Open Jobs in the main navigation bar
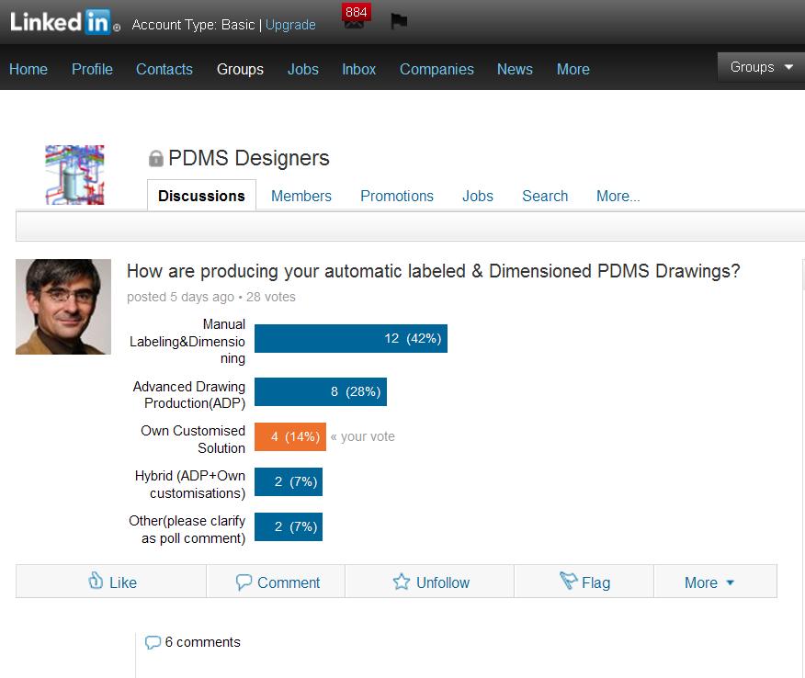This screenshot has width=805, height=678. (303, 69)
